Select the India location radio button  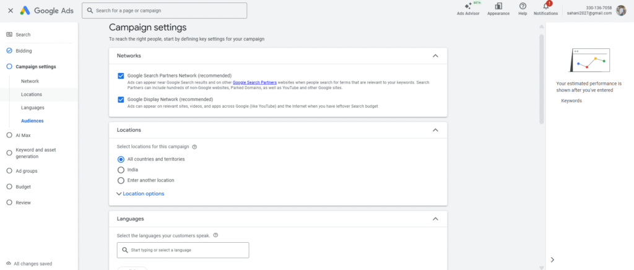121,170
